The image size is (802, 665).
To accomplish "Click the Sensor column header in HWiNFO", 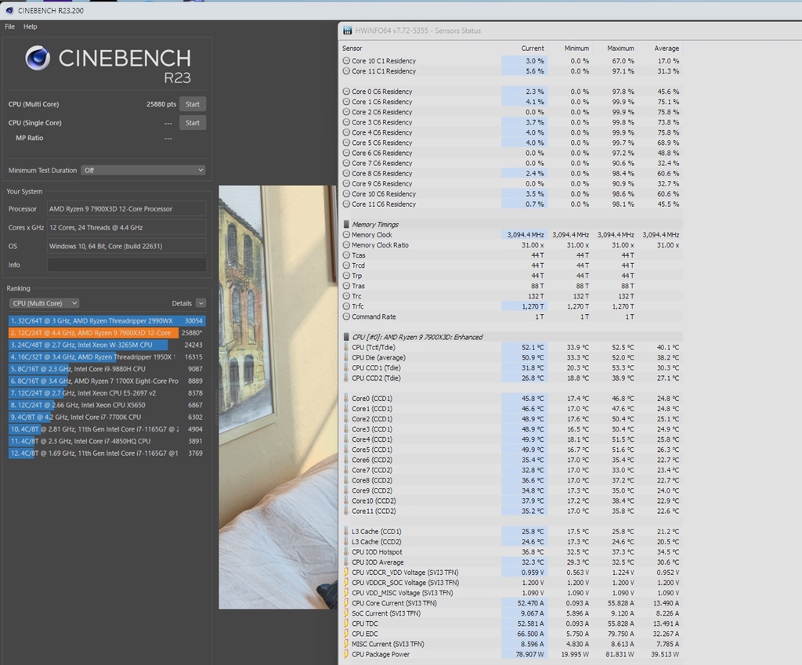I will pos(352,48).
